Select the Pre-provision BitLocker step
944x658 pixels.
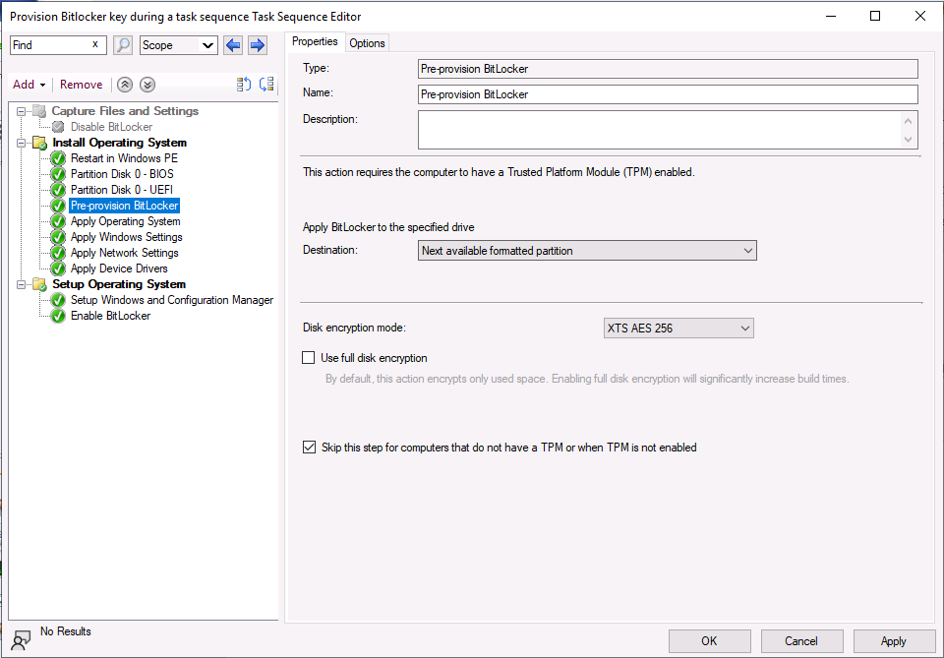pos(124,206)
